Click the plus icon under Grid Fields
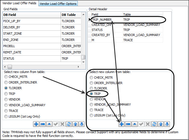 [36, 124]
